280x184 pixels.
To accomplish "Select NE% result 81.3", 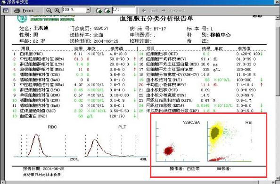I will 79,59.
